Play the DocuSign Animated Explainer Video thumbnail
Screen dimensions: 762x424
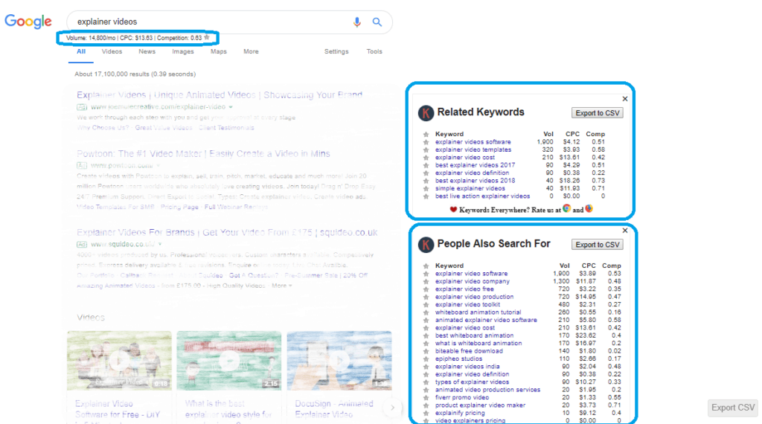pyautogui.click(x=339, y=361)
